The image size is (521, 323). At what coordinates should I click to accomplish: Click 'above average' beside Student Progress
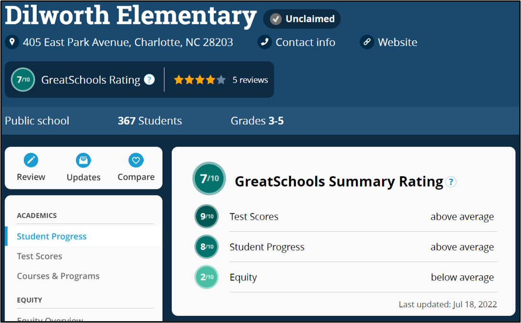462,247
